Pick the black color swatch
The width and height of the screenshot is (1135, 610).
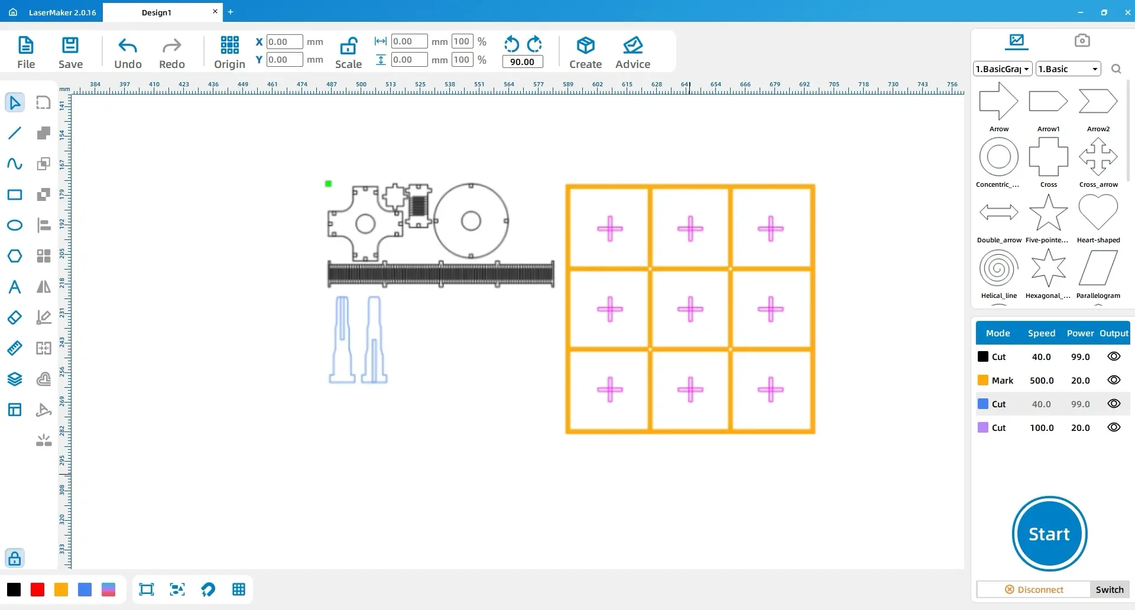[14, 589]
